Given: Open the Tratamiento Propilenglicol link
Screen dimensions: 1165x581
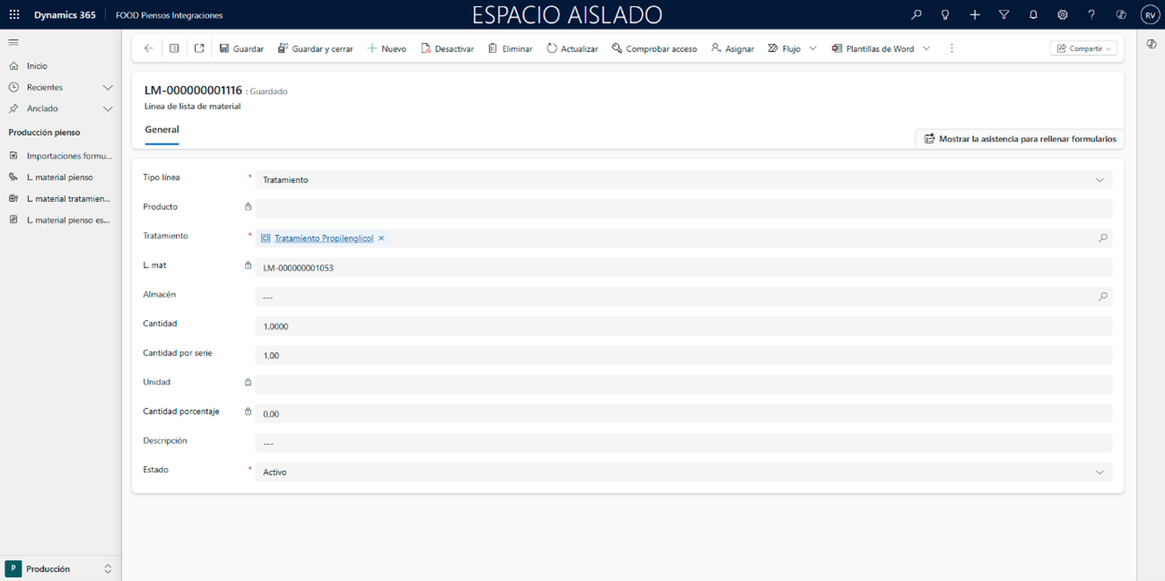Looking at the screenshot, I should (323, 238).
